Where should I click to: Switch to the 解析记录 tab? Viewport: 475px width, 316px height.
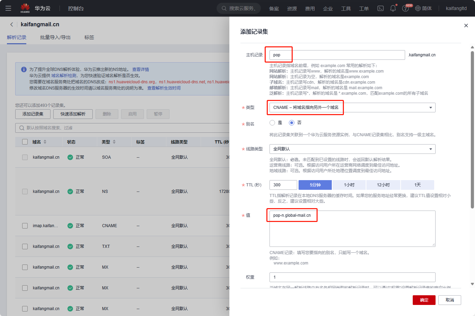tap(17, 37)
